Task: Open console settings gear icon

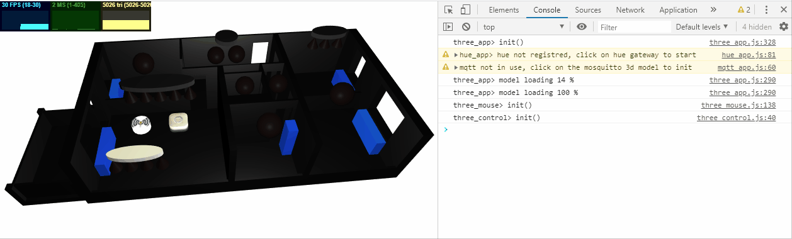Action: (784, 27)
